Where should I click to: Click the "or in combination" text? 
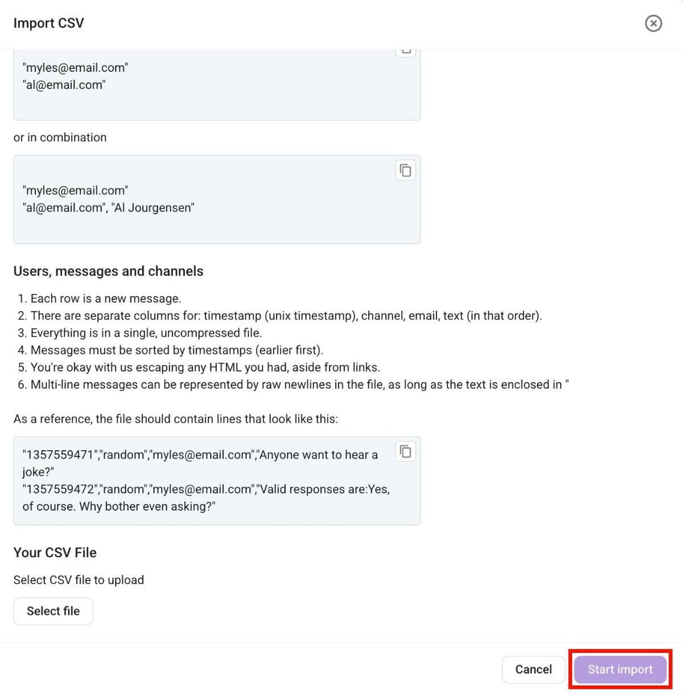point(60,137)
